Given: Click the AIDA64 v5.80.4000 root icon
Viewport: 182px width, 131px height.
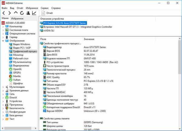Looking at the screenshot, I should (x=3, y=23).
